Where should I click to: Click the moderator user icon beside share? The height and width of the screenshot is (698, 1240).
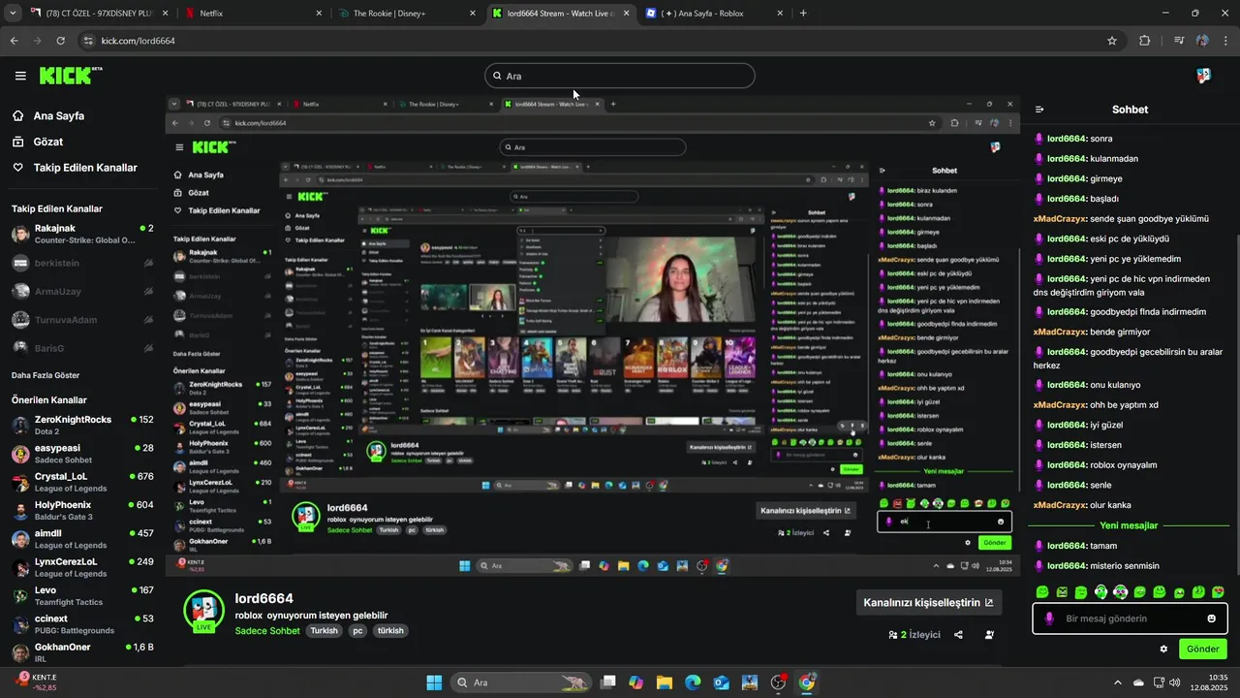[989, 635]
